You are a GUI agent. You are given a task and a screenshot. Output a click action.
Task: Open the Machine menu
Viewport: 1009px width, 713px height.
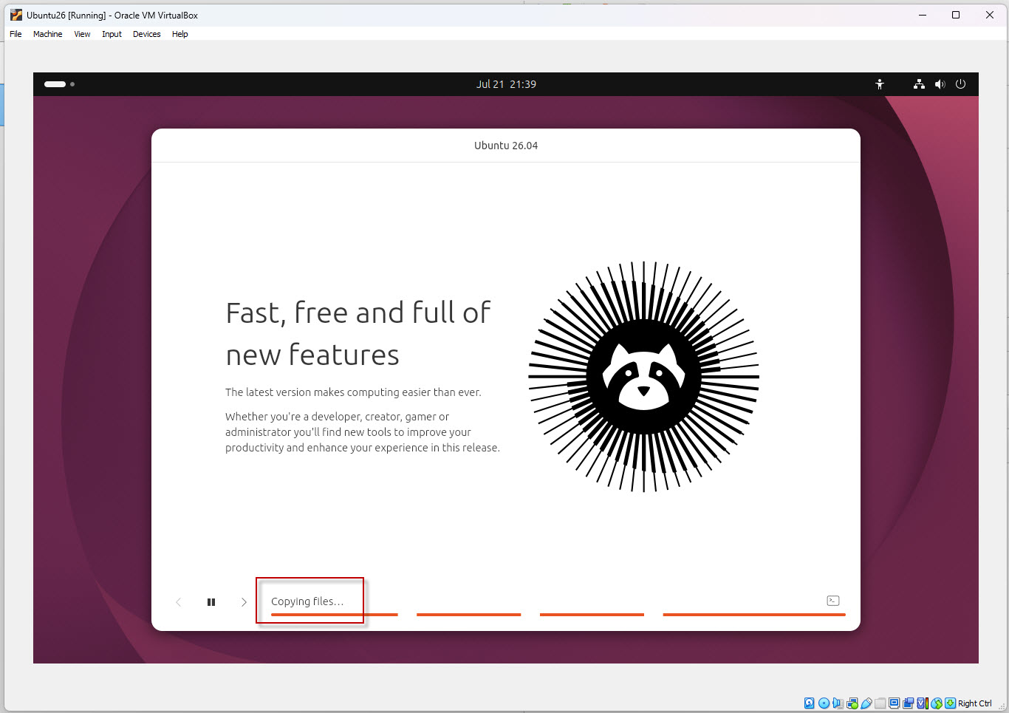[x=47, y=34]
